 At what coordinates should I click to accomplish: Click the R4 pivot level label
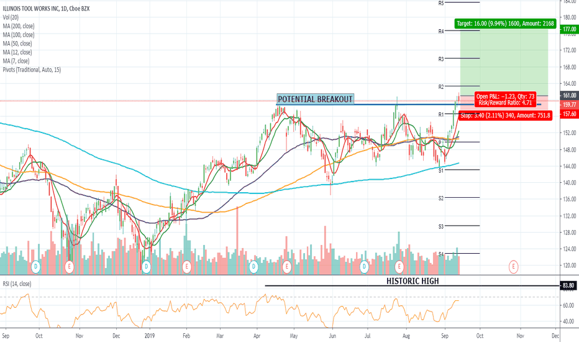pyautogui.click(x=441, y=32)
